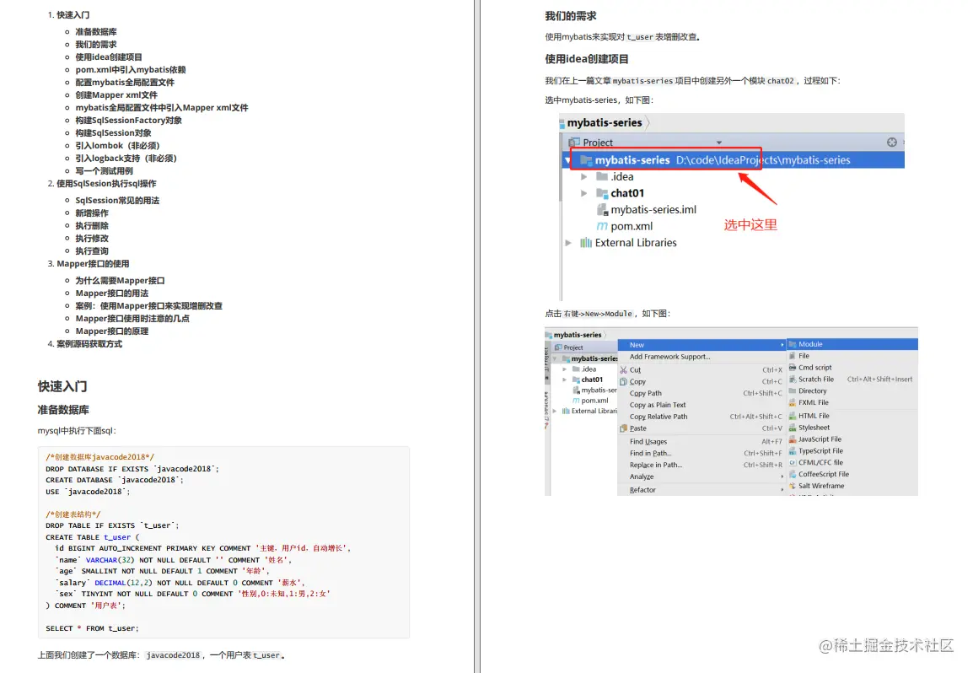Click the 'CREATE TABLE t_user (' code line
The image size is (973, 673).
tap(93, 537)
